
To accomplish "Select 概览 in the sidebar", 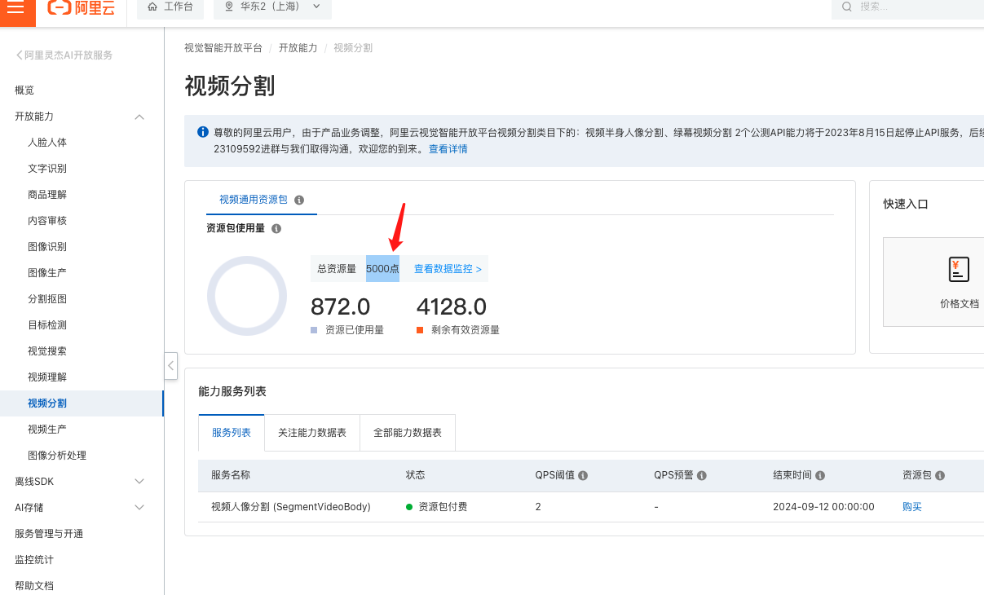I will (24, 90).
